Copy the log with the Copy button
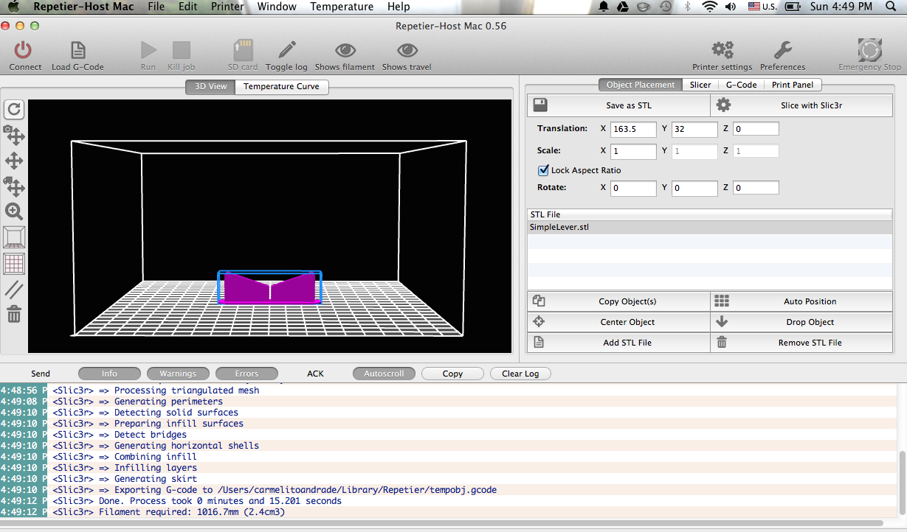This screenshot has height=532, width=907. point(452,374)
